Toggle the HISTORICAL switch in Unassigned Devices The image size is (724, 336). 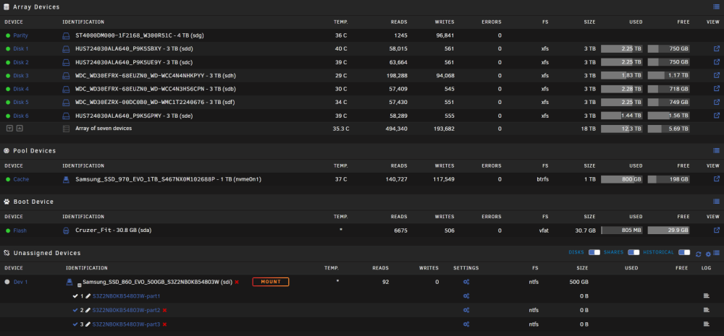pyautogui.click(x=684, y=253)
